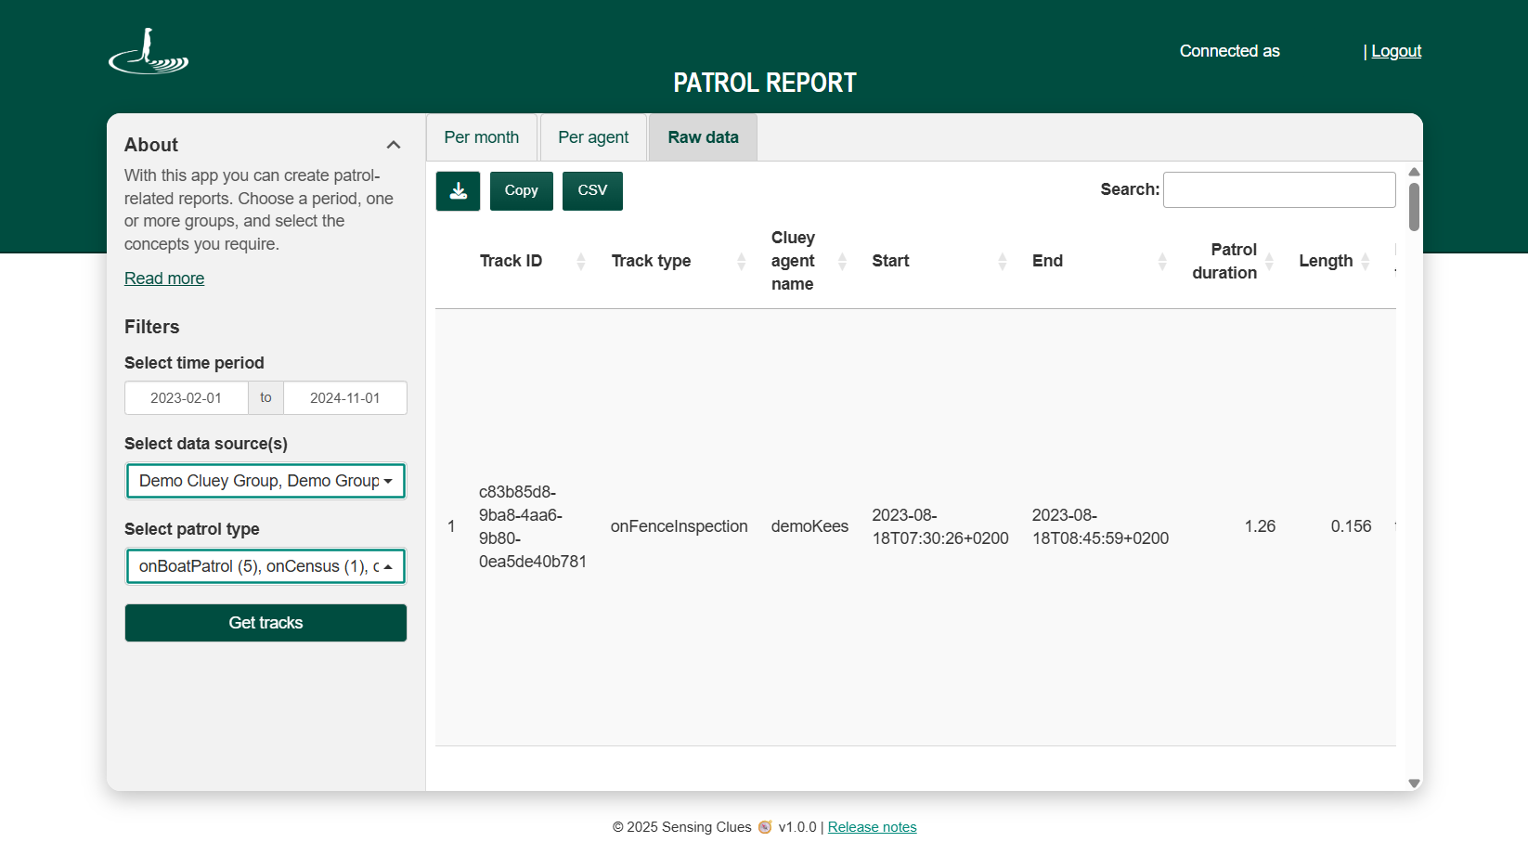
Task: Click scrollbar up arrow
Action: (x=1414, y=172)
